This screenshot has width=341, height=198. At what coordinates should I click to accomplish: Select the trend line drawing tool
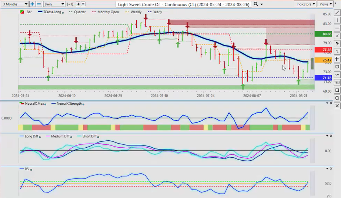tap(337, 12)
